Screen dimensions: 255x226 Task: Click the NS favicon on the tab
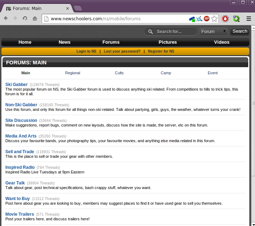click(x=9, y=9)
